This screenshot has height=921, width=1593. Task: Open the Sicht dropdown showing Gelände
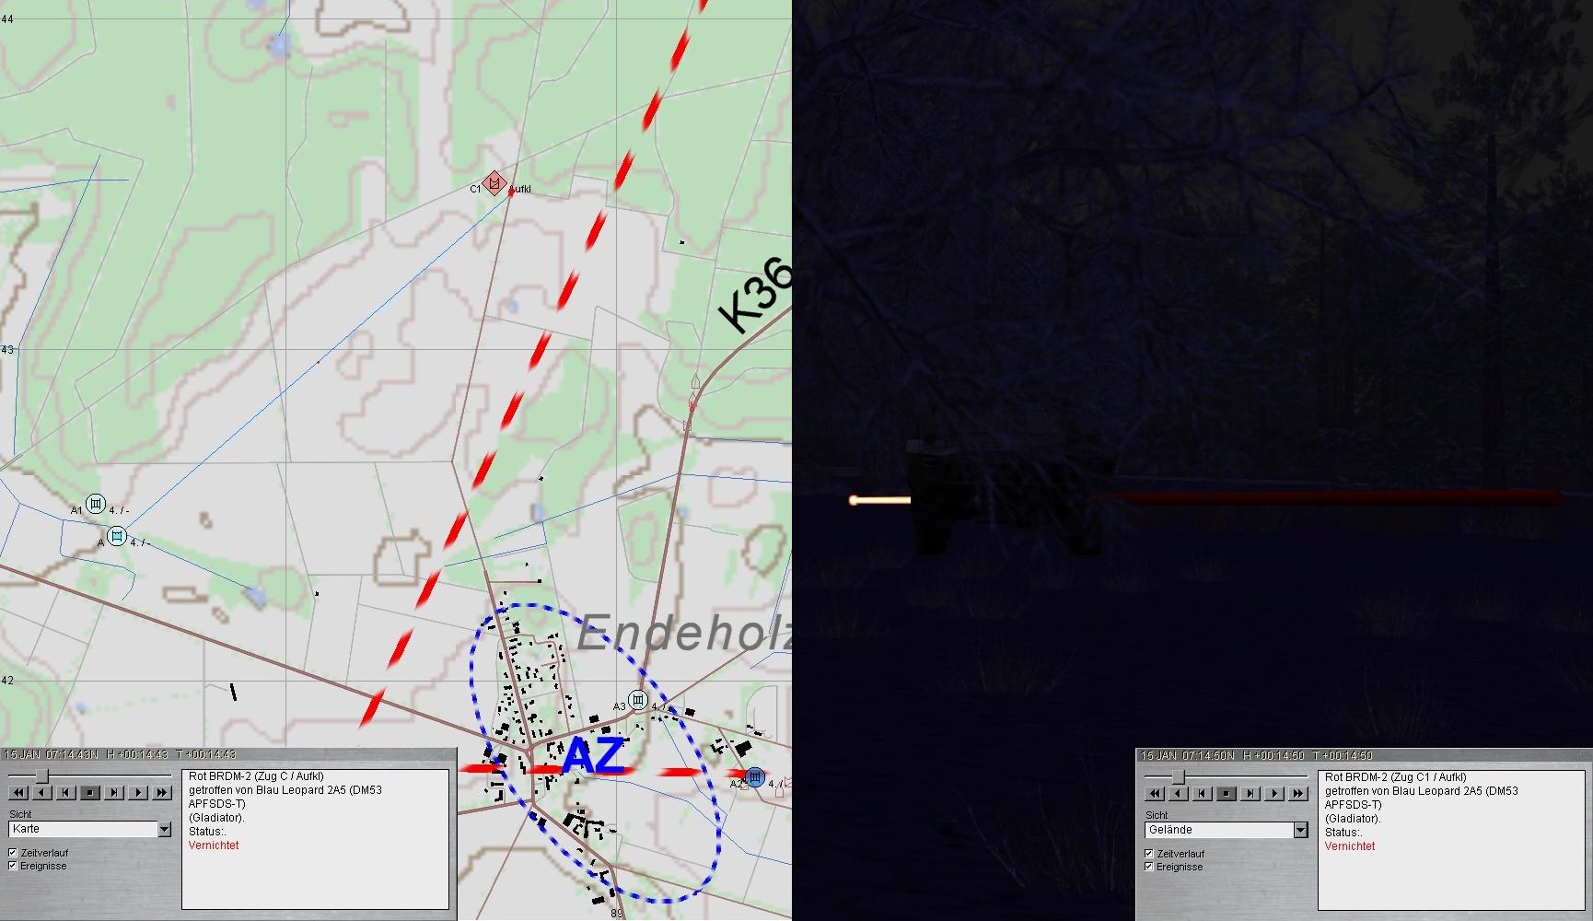pos(1300,831)
